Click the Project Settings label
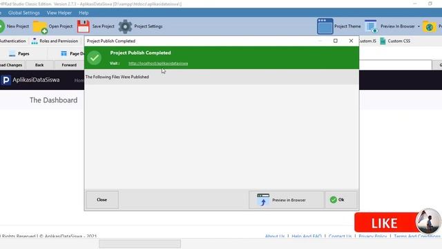The image size is (442, 249). [x=148, y=26]
